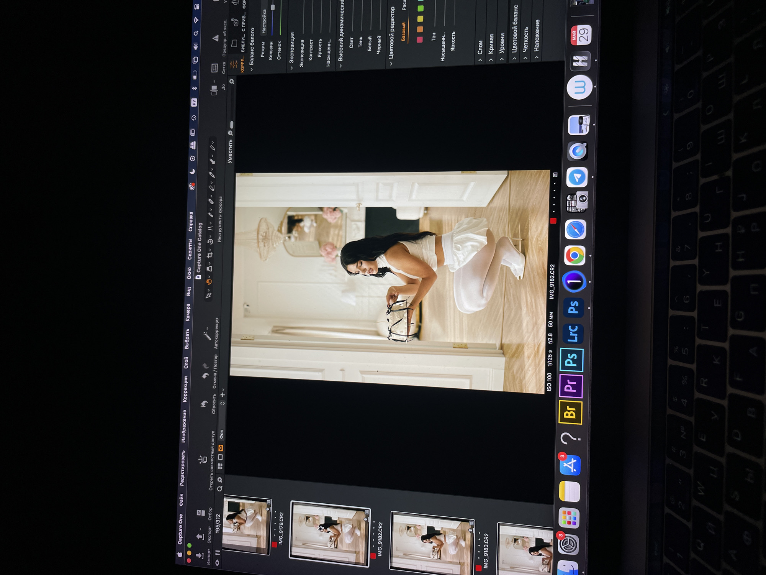The image size is (766, 575).
Task: Open the Premiere Pro dock icon
Action: 571,386
